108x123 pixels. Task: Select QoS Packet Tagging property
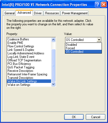(29, 67)
